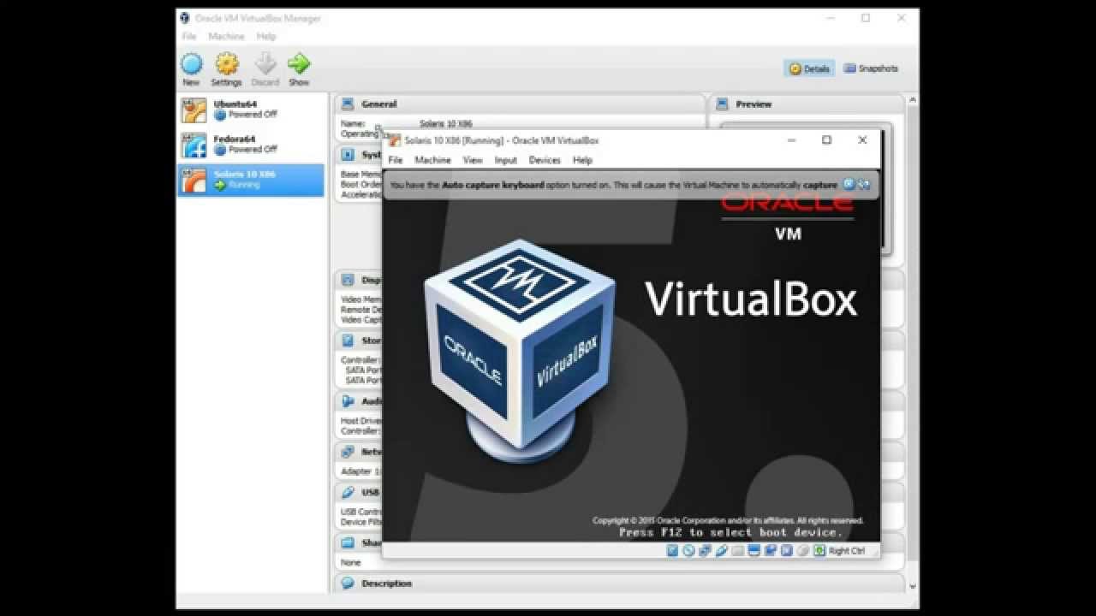Image resolution: width=1096 pixels, height=616 pixels.
Task: Click the CPU features status bar icon
Action: click(x=786, y=550)
